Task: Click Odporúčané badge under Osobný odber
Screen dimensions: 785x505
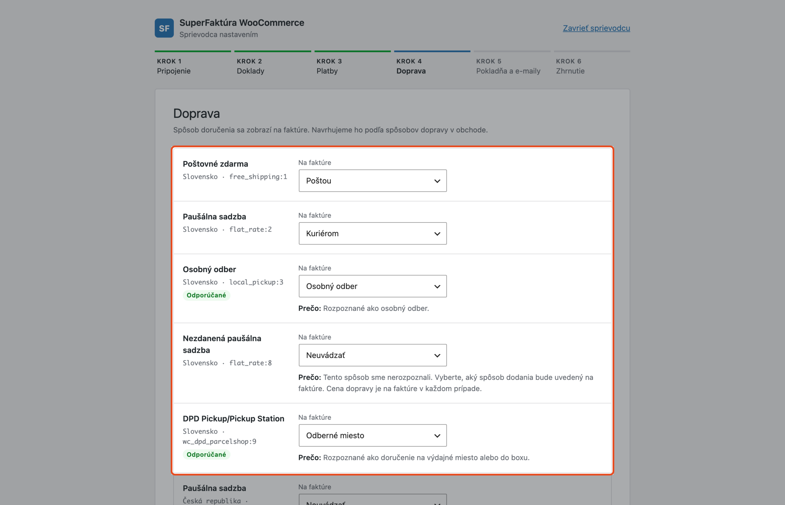Action: click(x=206, y=295)
